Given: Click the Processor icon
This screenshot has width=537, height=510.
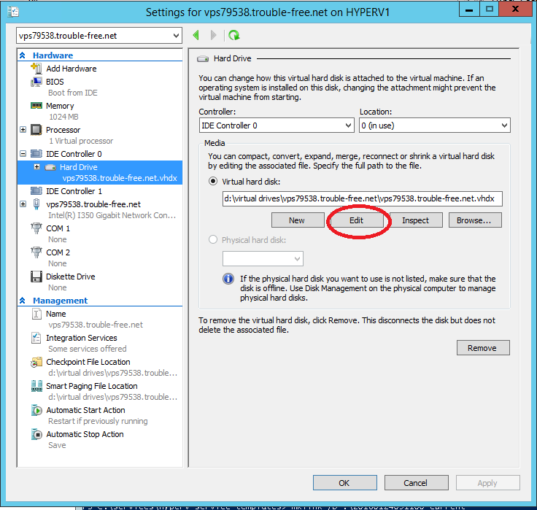Looking at the screenshot, I should (x=36, y=130).
